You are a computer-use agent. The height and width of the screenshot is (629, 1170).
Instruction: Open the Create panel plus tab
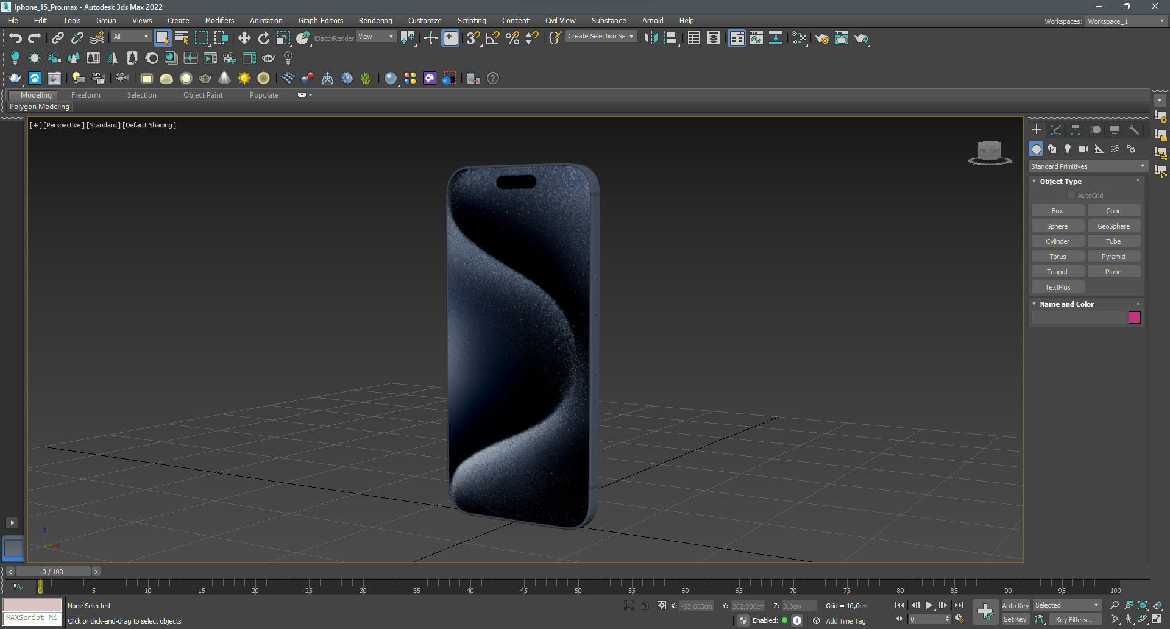click(1037, 130)
